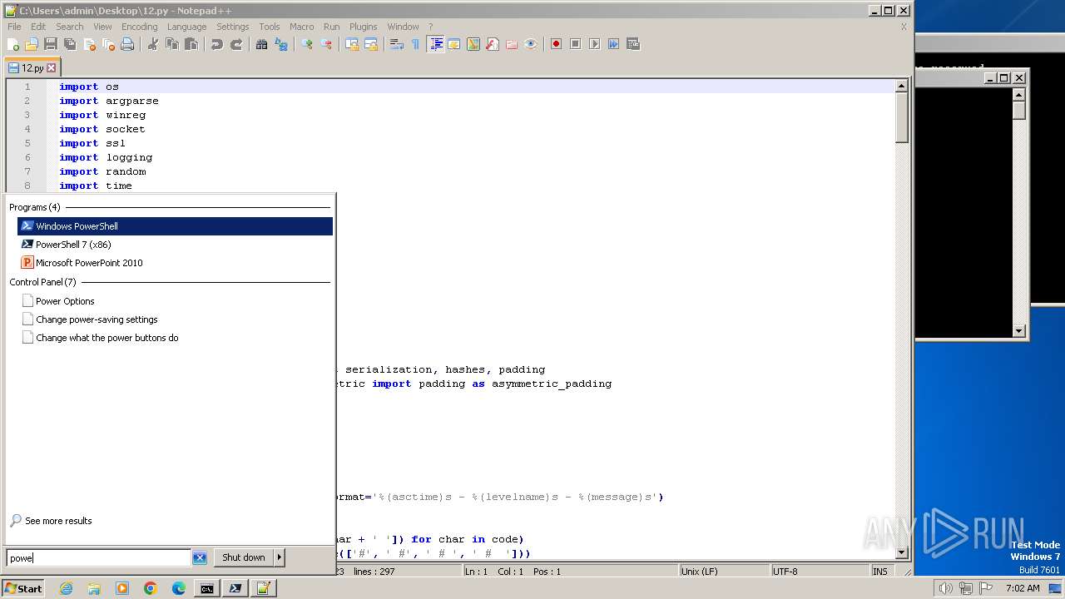Click the Close All toolbar icon

108,44
